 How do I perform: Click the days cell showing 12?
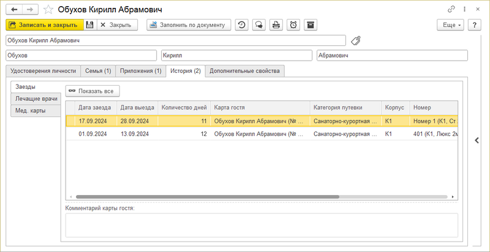point(184,134)
